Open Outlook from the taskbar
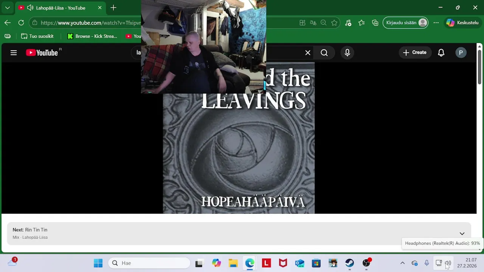The height and width of the screenshot is (272, 484). 299,263
